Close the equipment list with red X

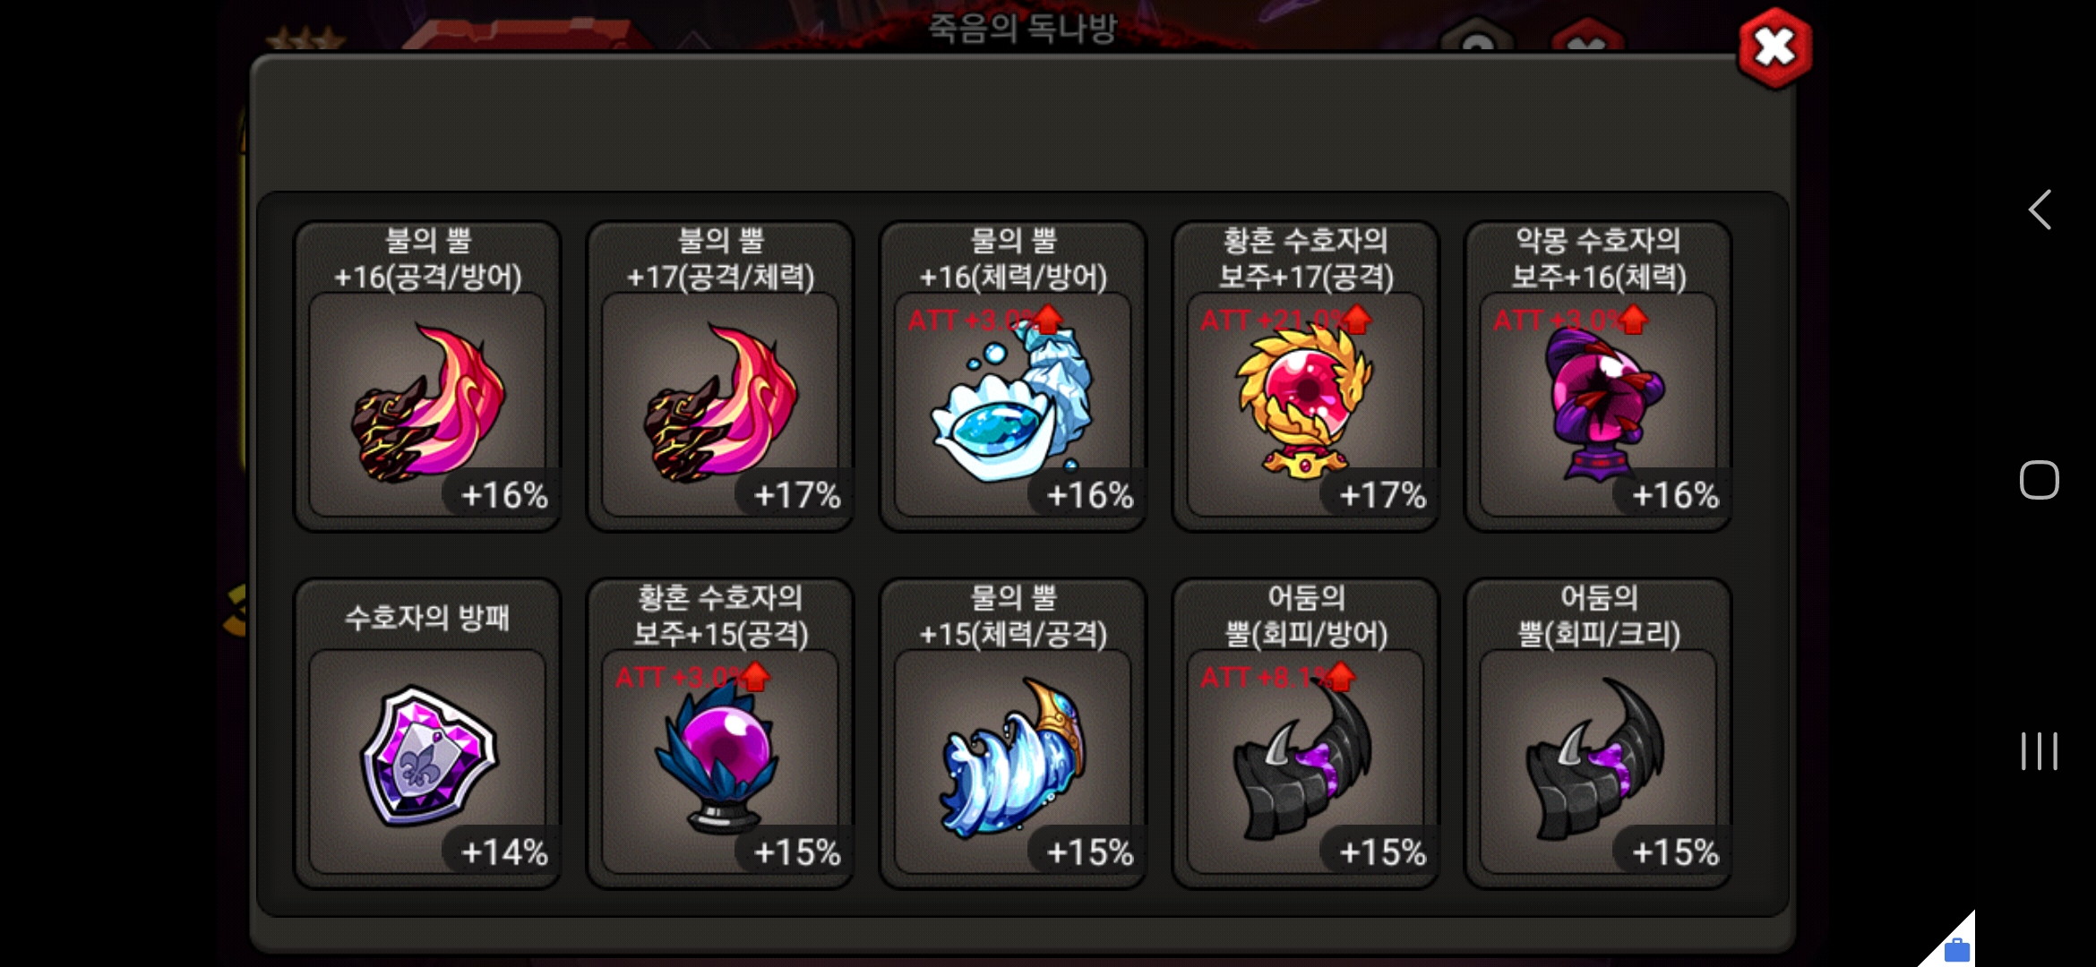1774,48
